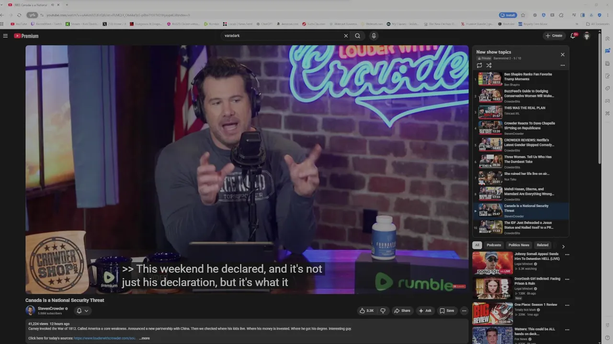Select the Podcasts filter chip
The image size is (613, 344).
pos(494,245)
